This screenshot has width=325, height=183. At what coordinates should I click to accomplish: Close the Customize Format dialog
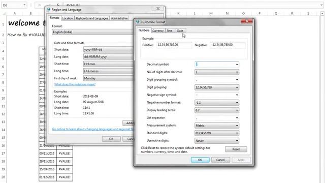[x=247, y=21]
